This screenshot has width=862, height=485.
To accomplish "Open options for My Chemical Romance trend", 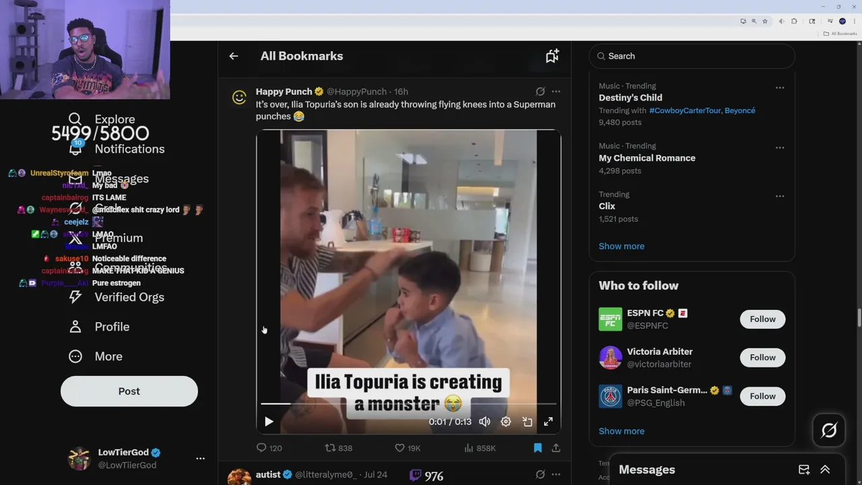I will click(780, 148).
